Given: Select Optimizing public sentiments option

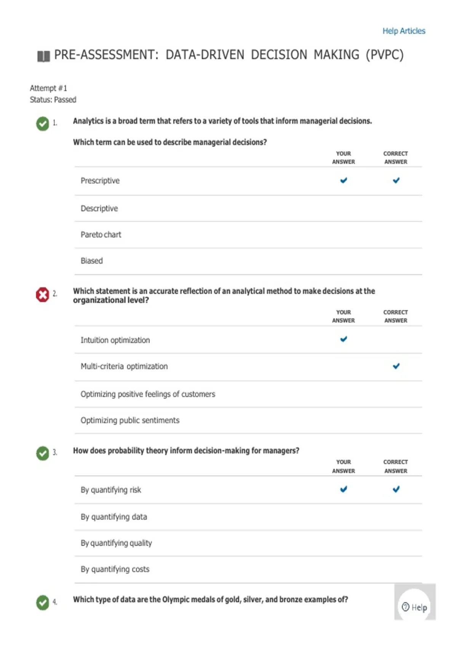Looking at the screenshot, I should click(248, 420).
